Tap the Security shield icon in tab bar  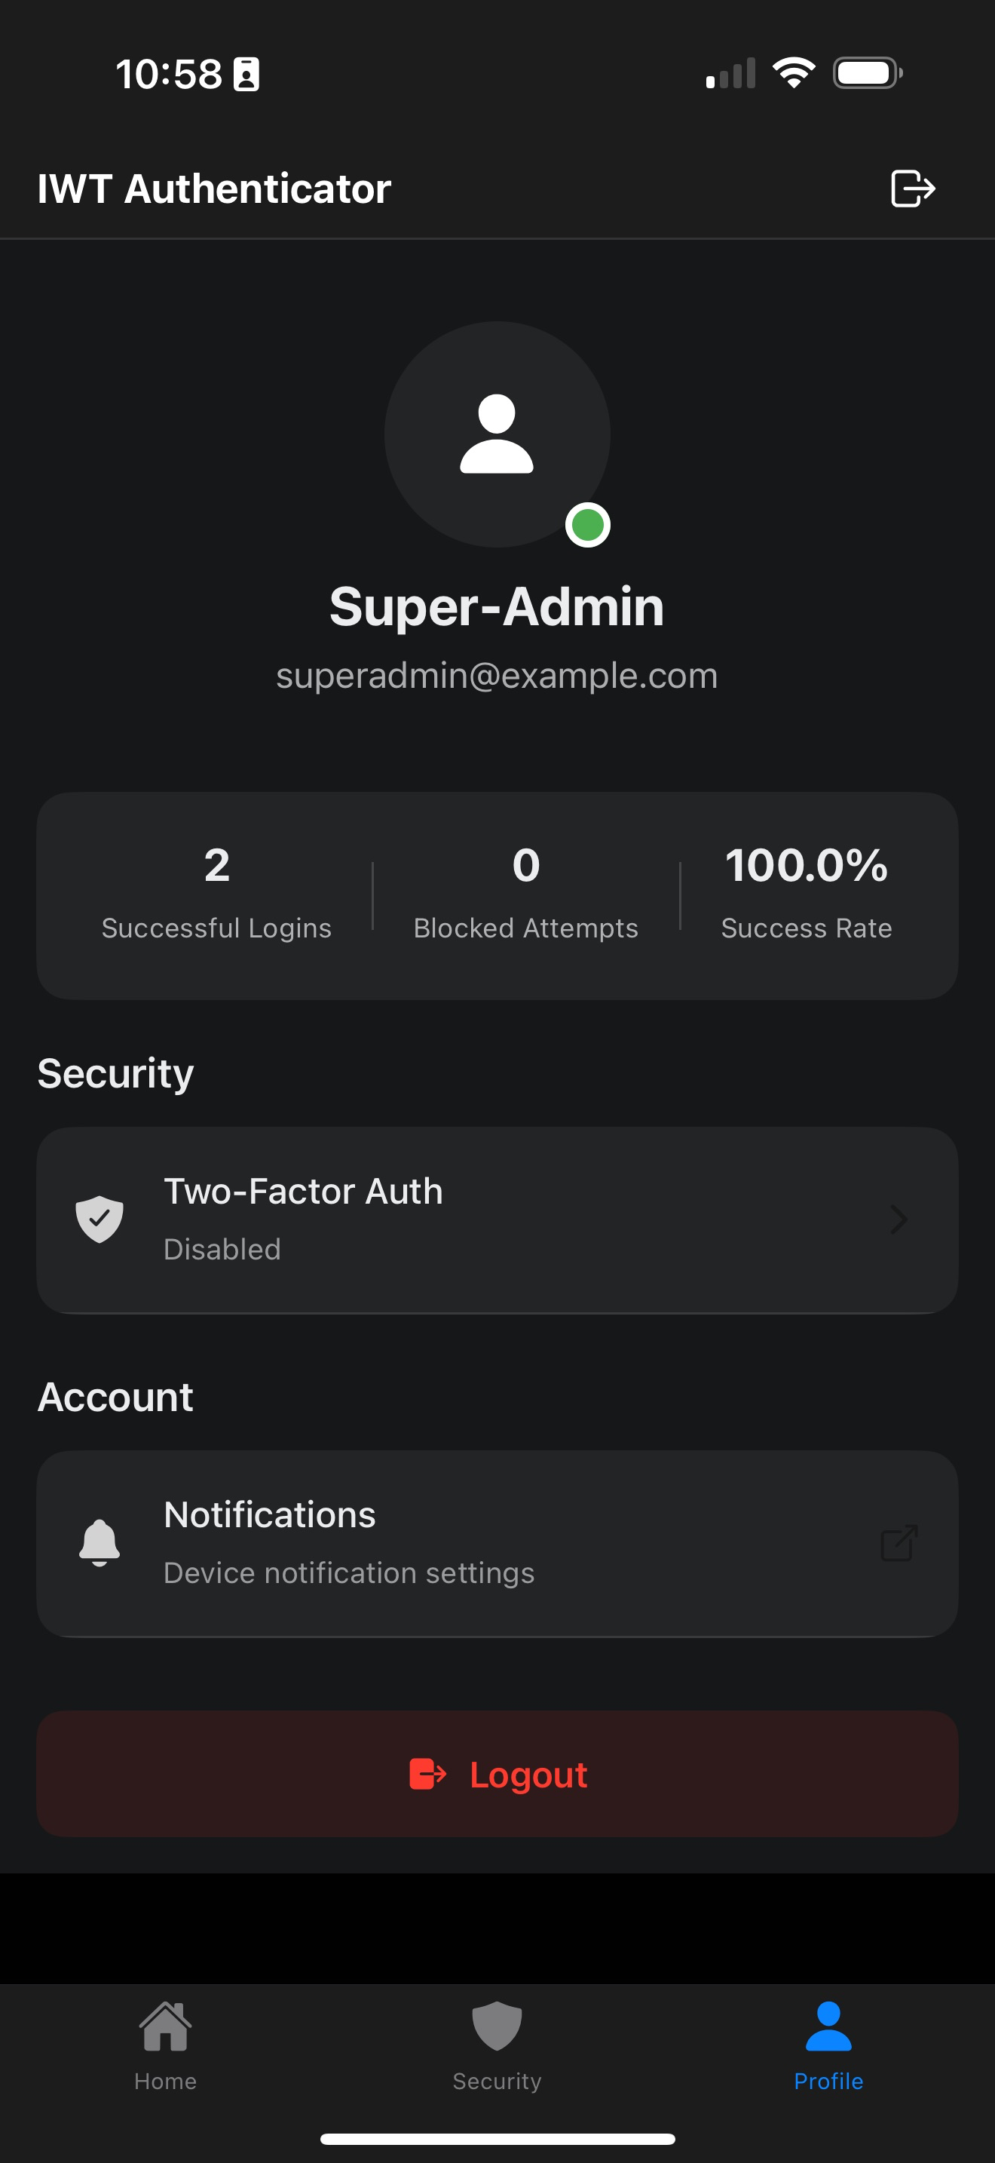[x=497, y=2026]
